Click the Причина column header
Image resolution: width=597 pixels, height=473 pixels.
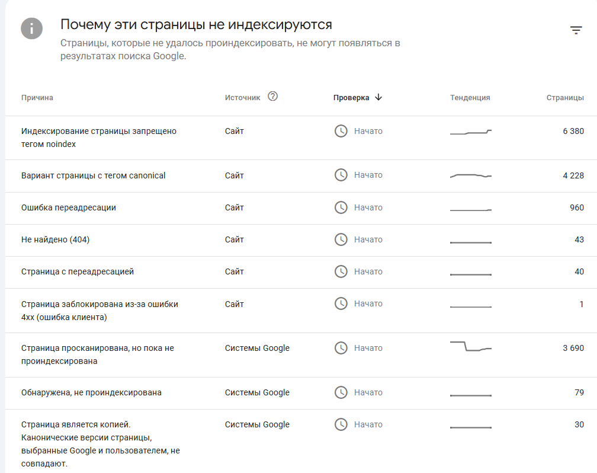37,98
